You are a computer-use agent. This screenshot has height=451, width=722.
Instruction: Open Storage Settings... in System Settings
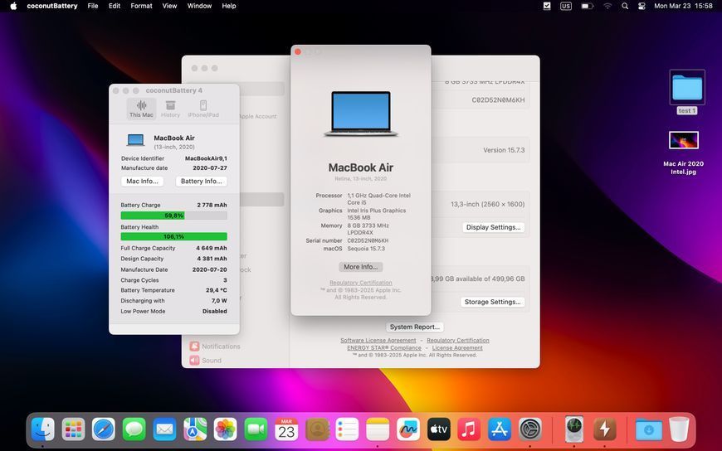click(492, 302)
